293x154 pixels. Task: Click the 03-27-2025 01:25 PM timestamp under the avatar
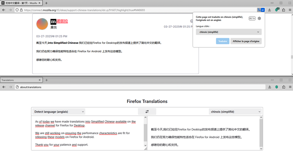[x=52, y=36]
